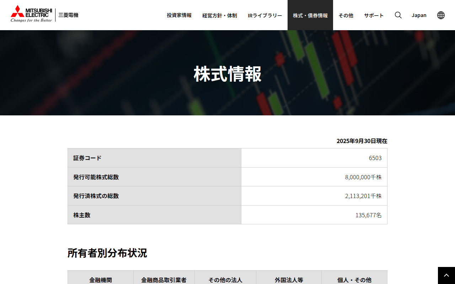Click the 個人・その他 column header

pyautogui.click(x=354, y=280)
